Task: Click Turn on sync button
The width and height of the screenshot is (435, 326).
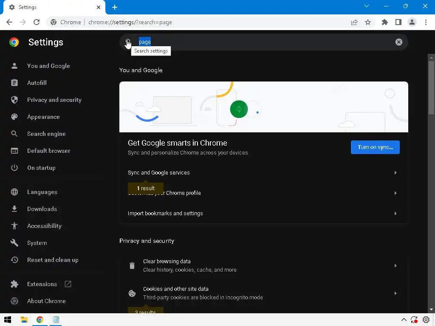Action: [x=375, y=147]
